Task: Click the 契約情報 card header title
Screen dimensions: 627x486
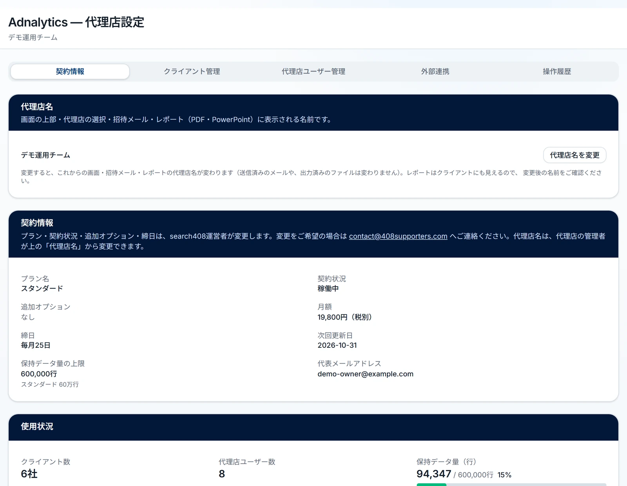Action: [x=37, y=223]
